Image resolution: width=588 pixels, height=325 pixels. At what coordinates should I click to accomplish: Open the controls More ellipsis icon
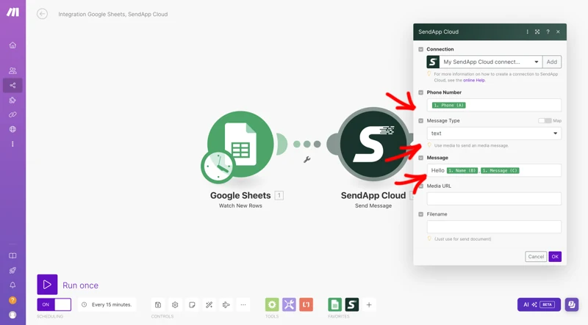(x=243, y=304)
